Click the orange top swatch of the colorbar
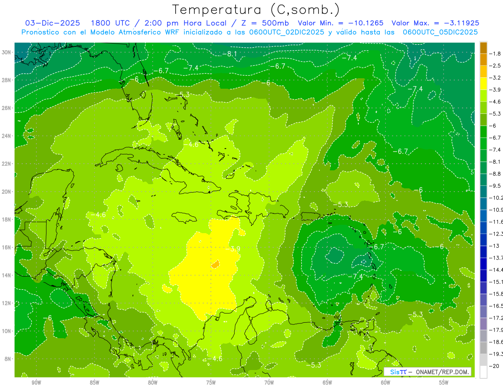Image resolution: width=503 pixels, height=388 pixels. click(483, 48)
